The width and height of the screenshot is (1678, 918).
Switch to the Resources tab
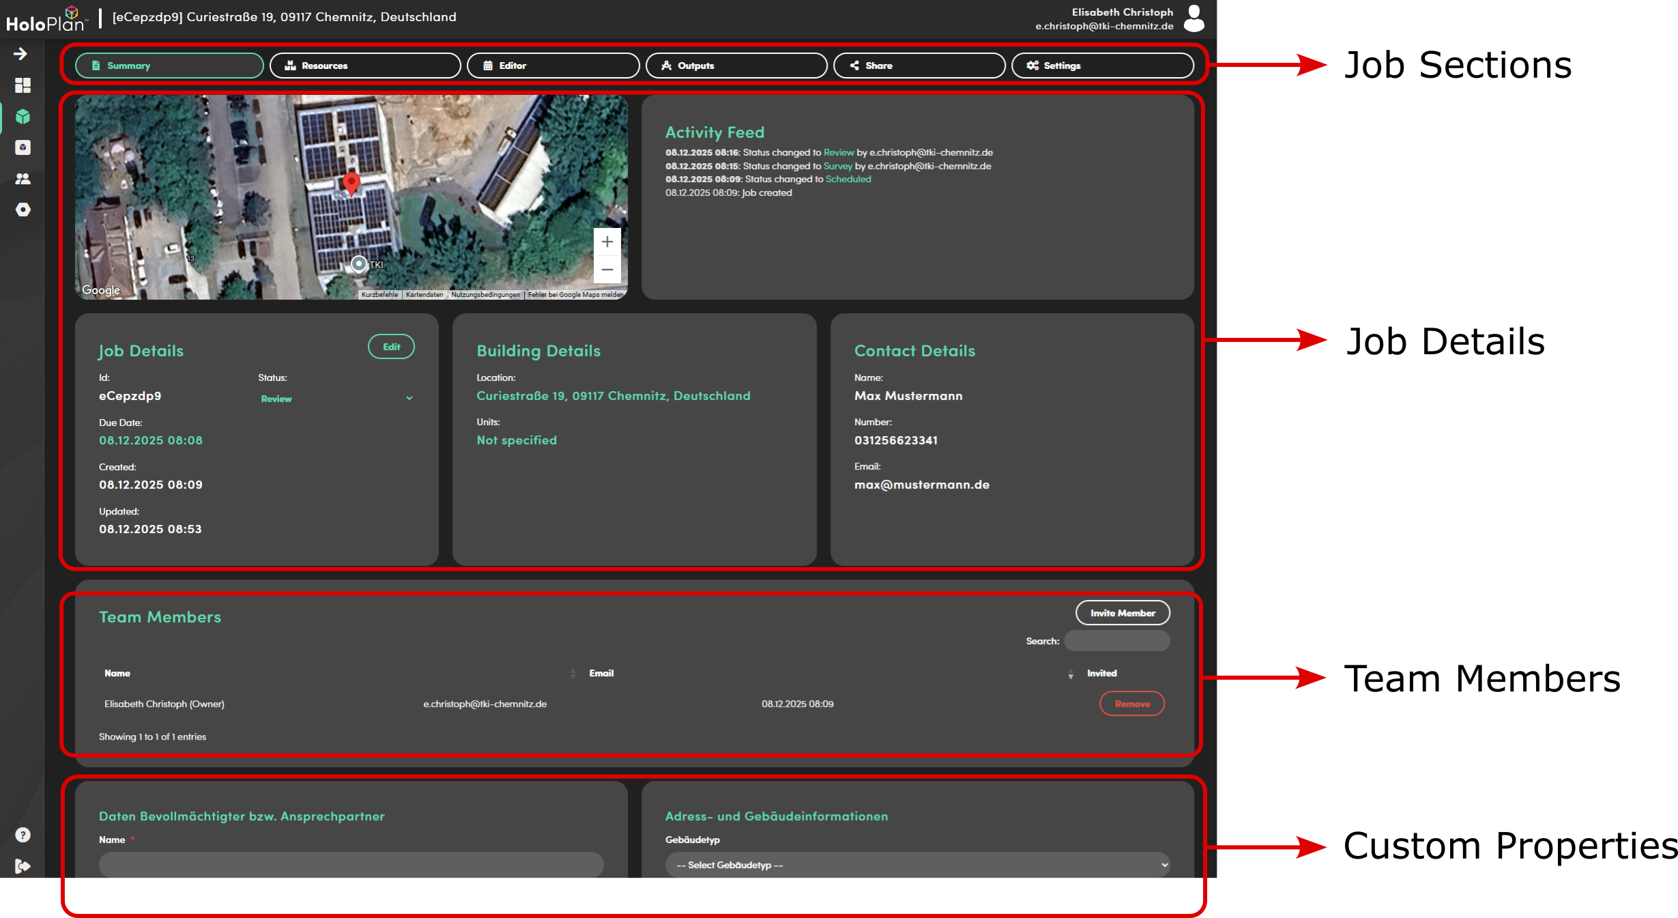365,66
